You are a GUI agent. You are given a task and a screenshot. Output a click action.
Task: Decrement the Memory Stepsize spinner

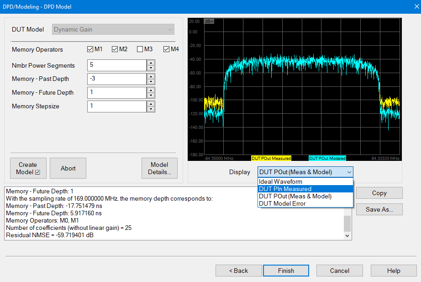pos(151,109)
